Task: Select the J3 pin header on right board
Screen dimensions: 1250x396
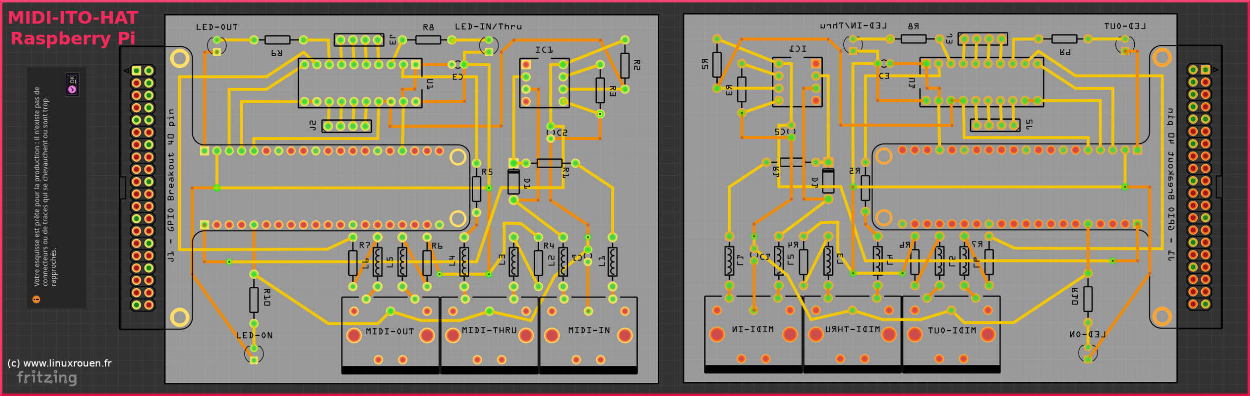Action: (x=982, y=39)
